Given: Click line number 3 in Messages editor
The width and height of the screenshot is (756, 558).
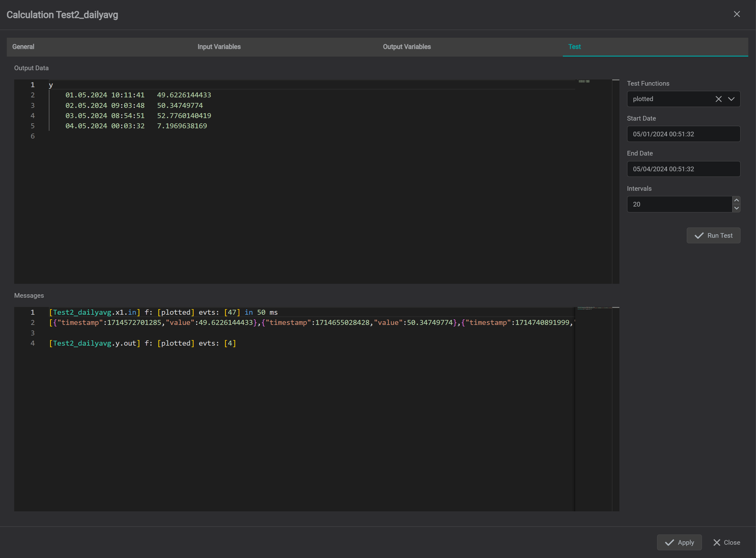Looking at the screenshot, I should [x=32, y=333].
